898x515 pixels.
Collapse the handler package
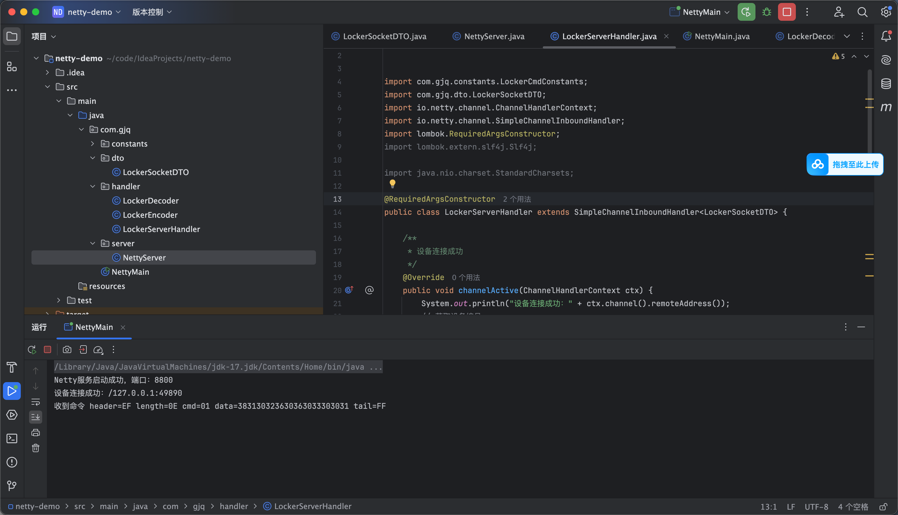coord(93,186)
